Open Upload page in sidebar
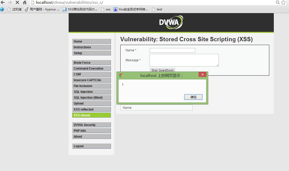Viewport: 289px width, 171px height. pyautogui.click(x=91, y=103)
